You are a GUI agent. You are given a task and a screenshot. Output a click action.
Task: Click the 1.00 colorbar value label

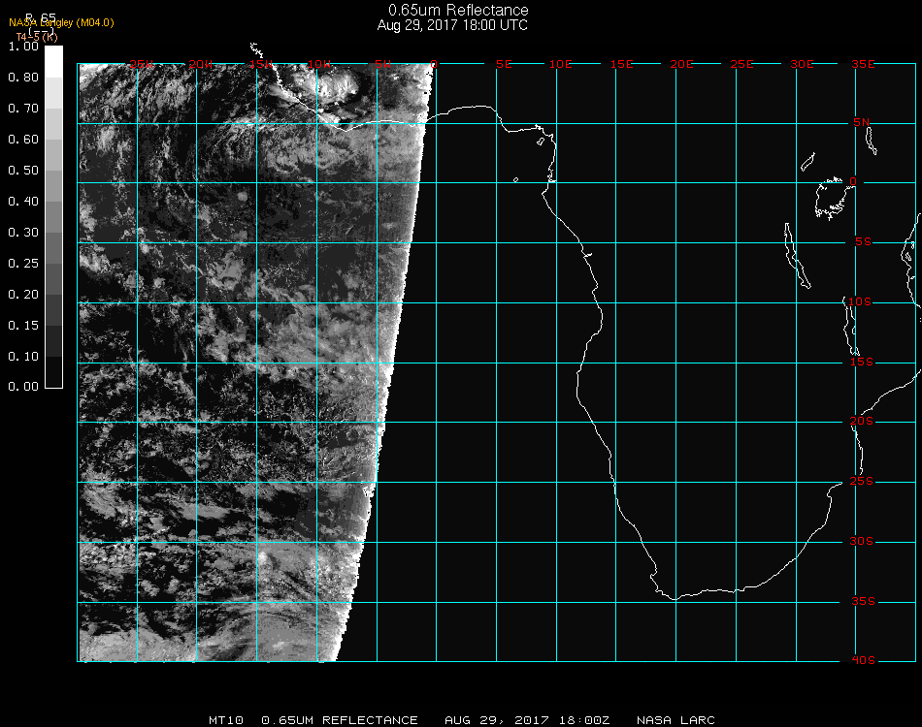[x=23, y=47]
